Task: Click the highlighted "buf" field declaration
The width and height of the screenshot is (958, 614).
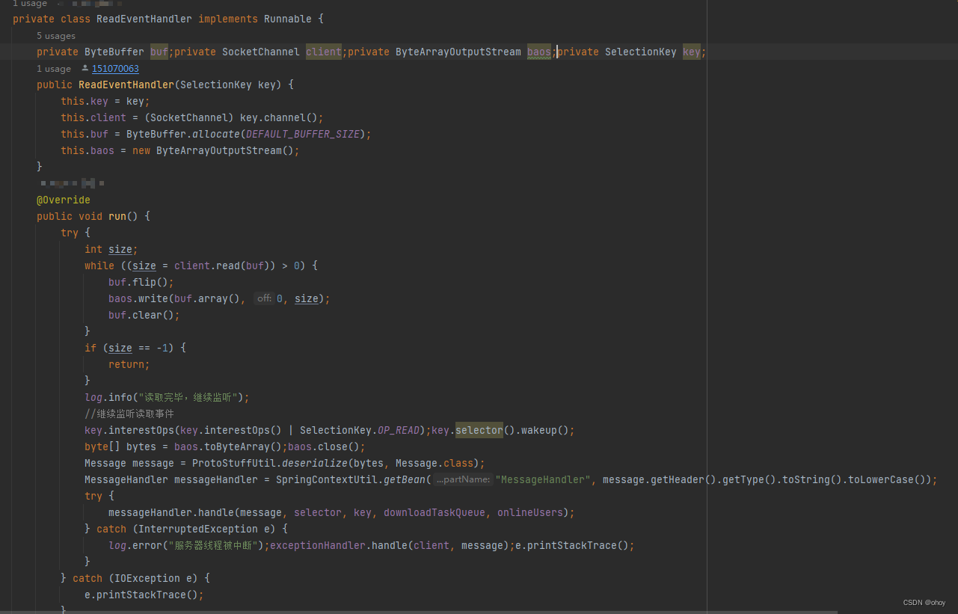Action: [x=159, y=52]
